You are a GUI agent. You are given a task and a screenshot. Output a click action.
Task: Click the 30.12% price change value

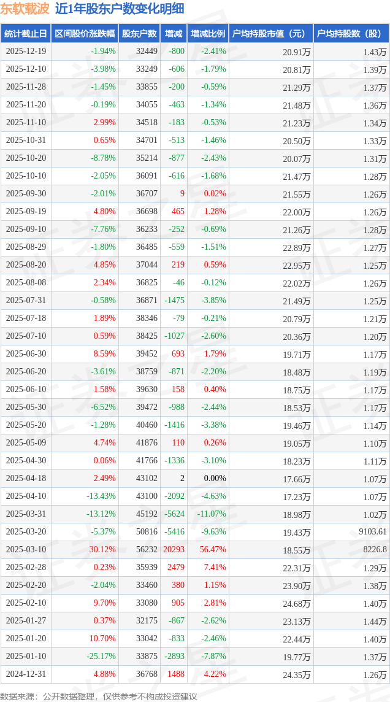pos(103,549)
